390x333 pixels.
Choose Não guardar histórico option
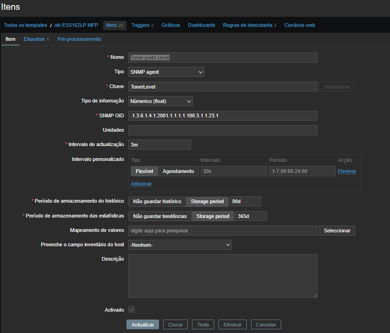pyautogui.click(x=157, y=201)
